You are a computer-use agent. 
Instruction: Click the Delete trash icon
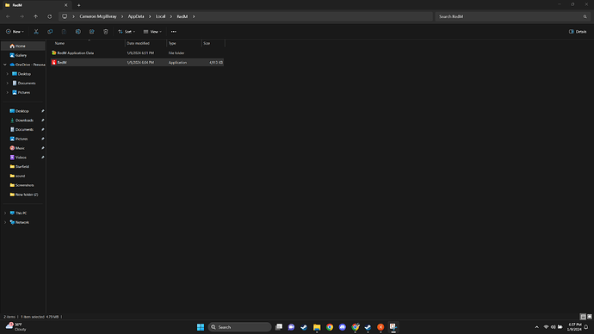106,32
